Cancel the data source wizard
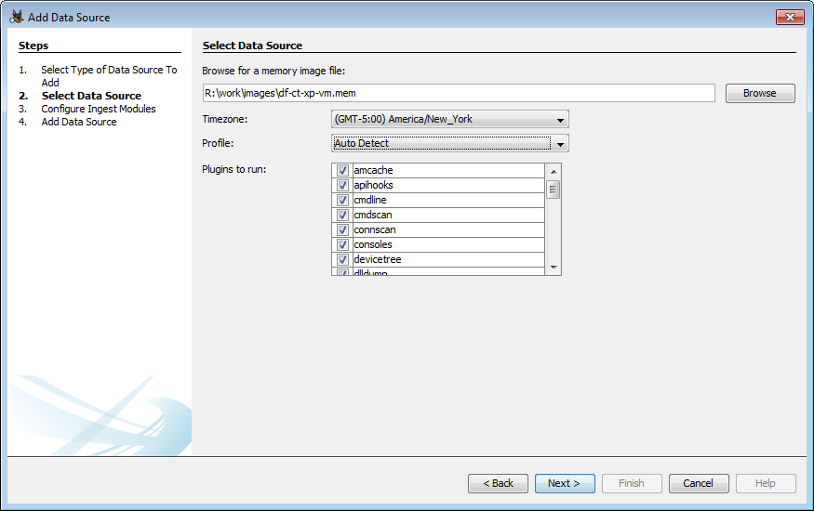The width and height of the screenshot is (814, 511). (x=698, y=484)
